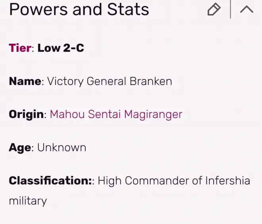The height and width of the screenshot is (224, 262).
Task: Click the Victory General Branken text
Action: point(110,81)
